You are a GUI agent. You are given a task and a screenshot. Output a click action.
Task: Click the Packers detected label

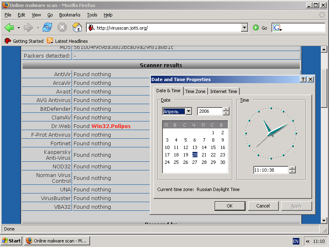click(x=47, y=56)
